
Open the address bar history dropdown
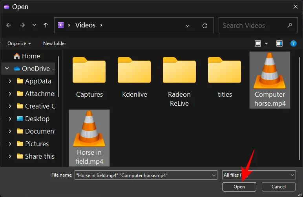[x=188, y=25]
